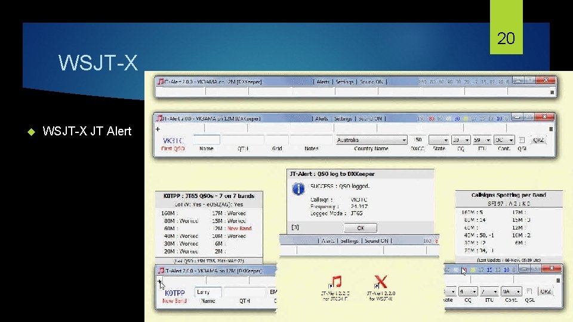Click the blue 30 band indicator in VK3TC window
This screenshot has height=322, width=573.
click(x=457, y=119)
